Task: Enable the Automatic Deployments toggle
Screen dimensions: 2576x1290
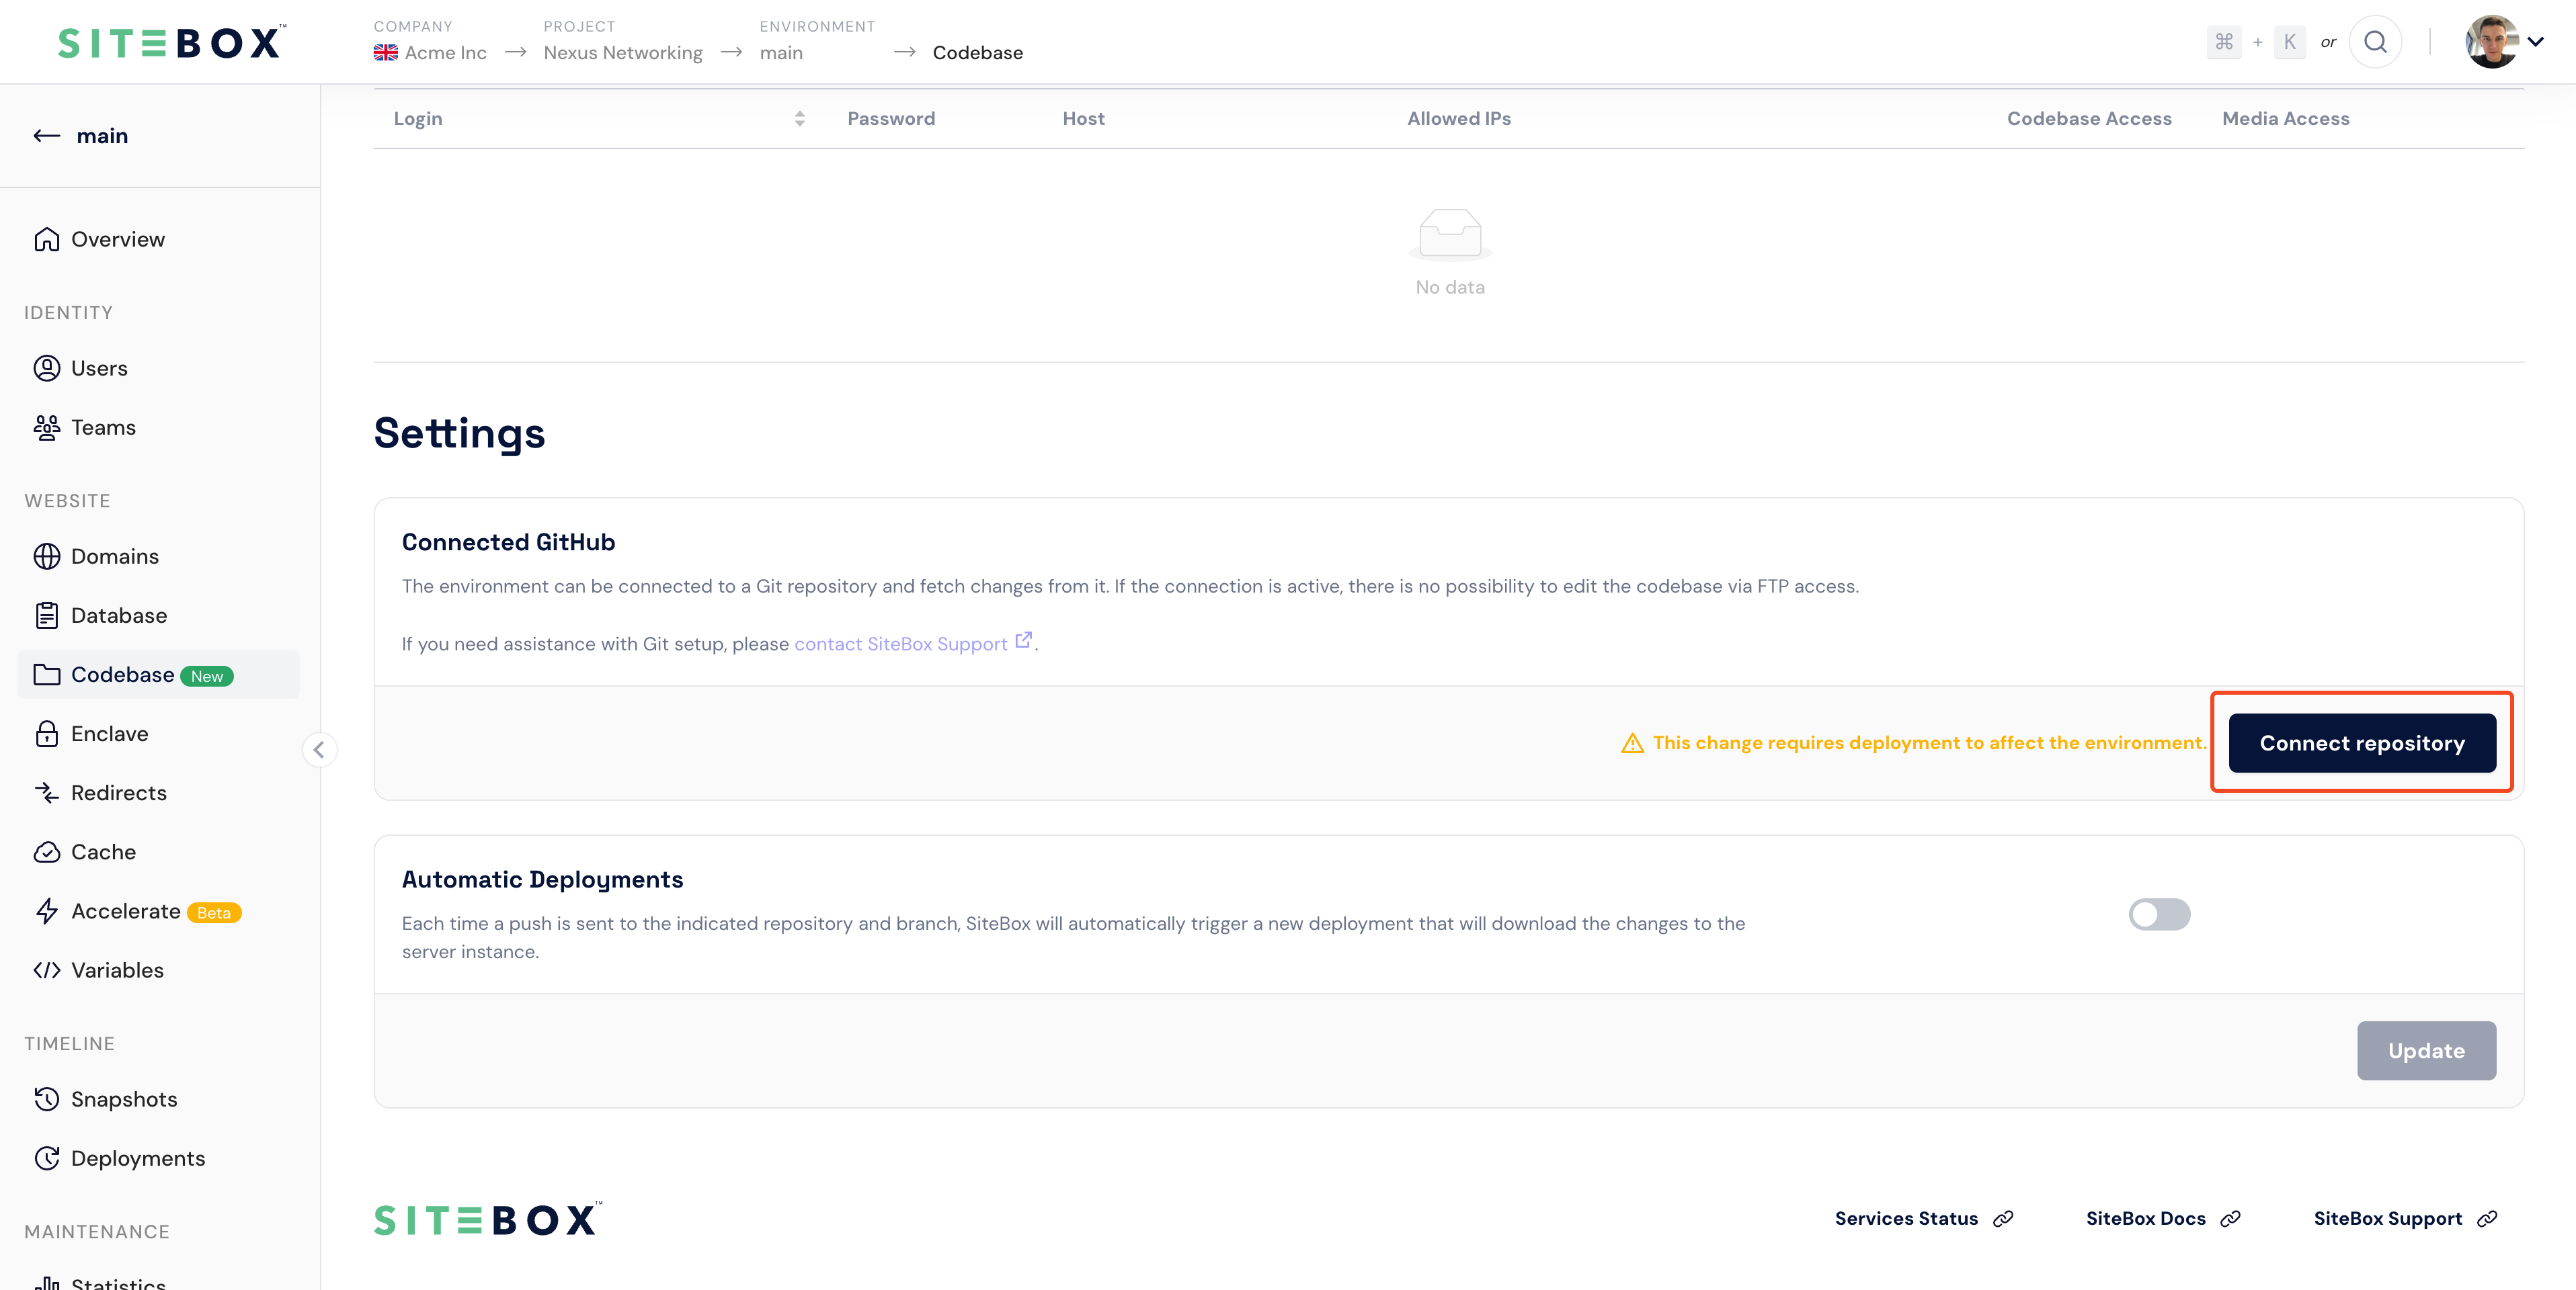Action: (x=2159, y=914)
